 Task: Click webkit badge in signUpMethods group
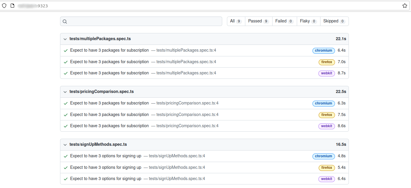pos(327,179)
